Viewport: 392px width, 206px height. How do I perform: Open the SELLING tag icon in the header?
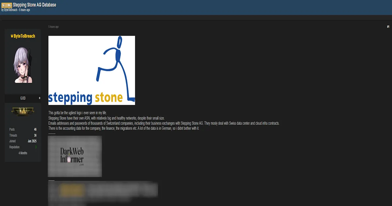[6, 5]
